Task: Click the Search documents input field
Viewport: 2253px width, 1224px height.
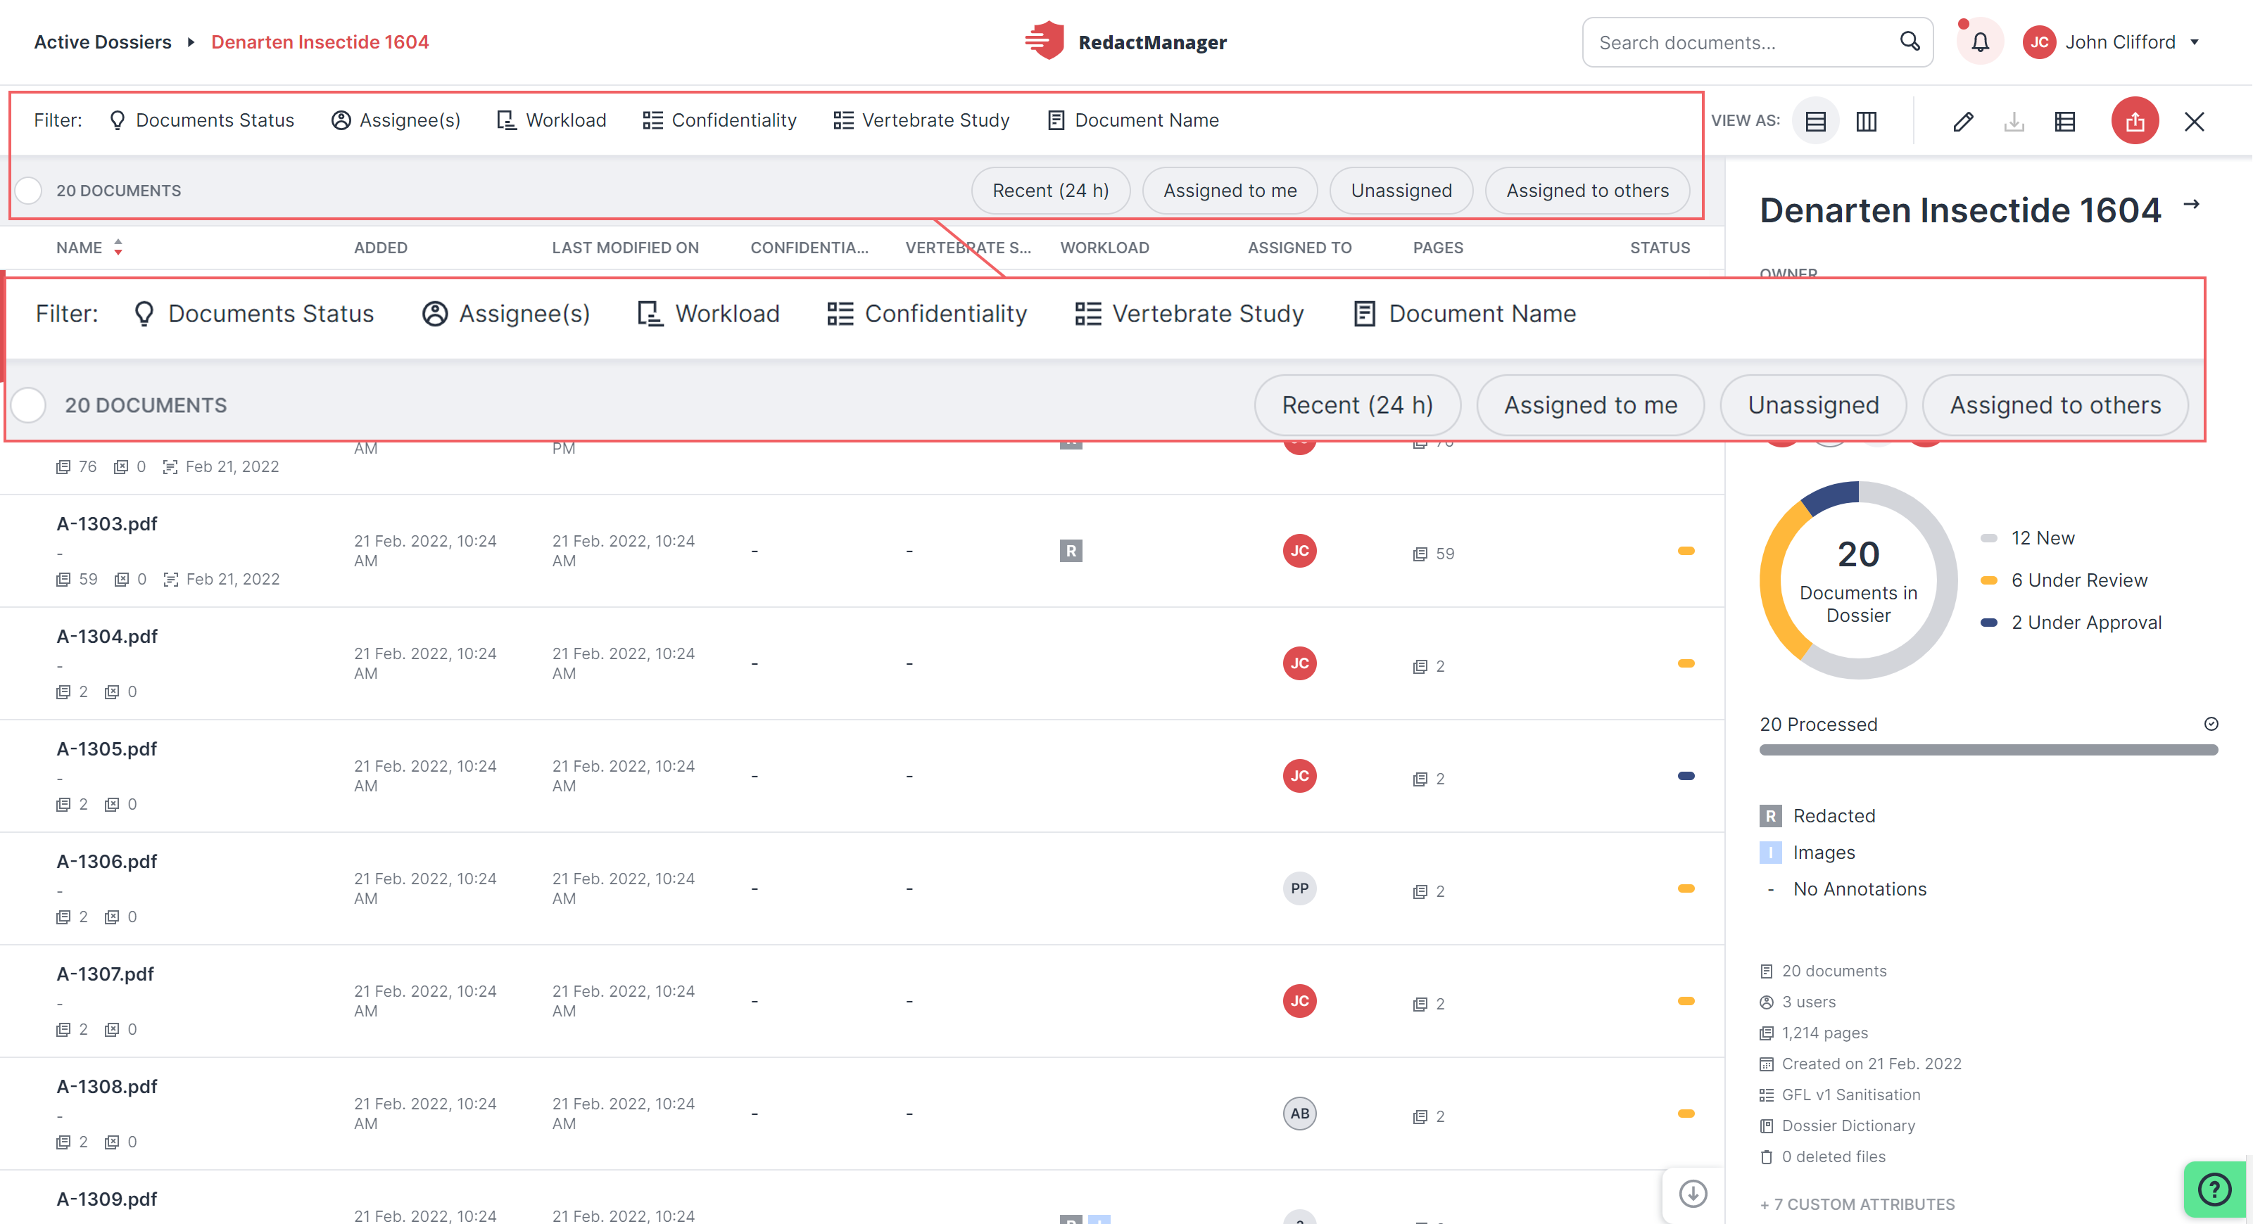Action: (1757, 42)
